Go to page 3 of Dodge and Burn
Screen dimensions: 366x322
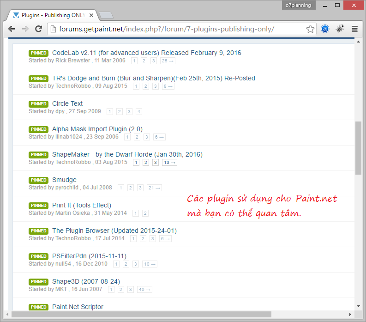coord(155,86)
